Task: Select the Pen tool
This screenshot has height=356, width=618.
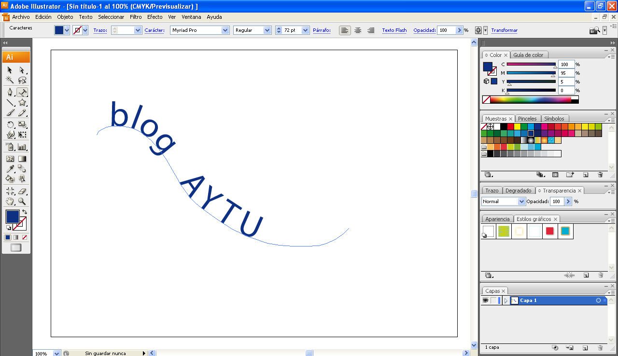Action: tap(10, 92)
